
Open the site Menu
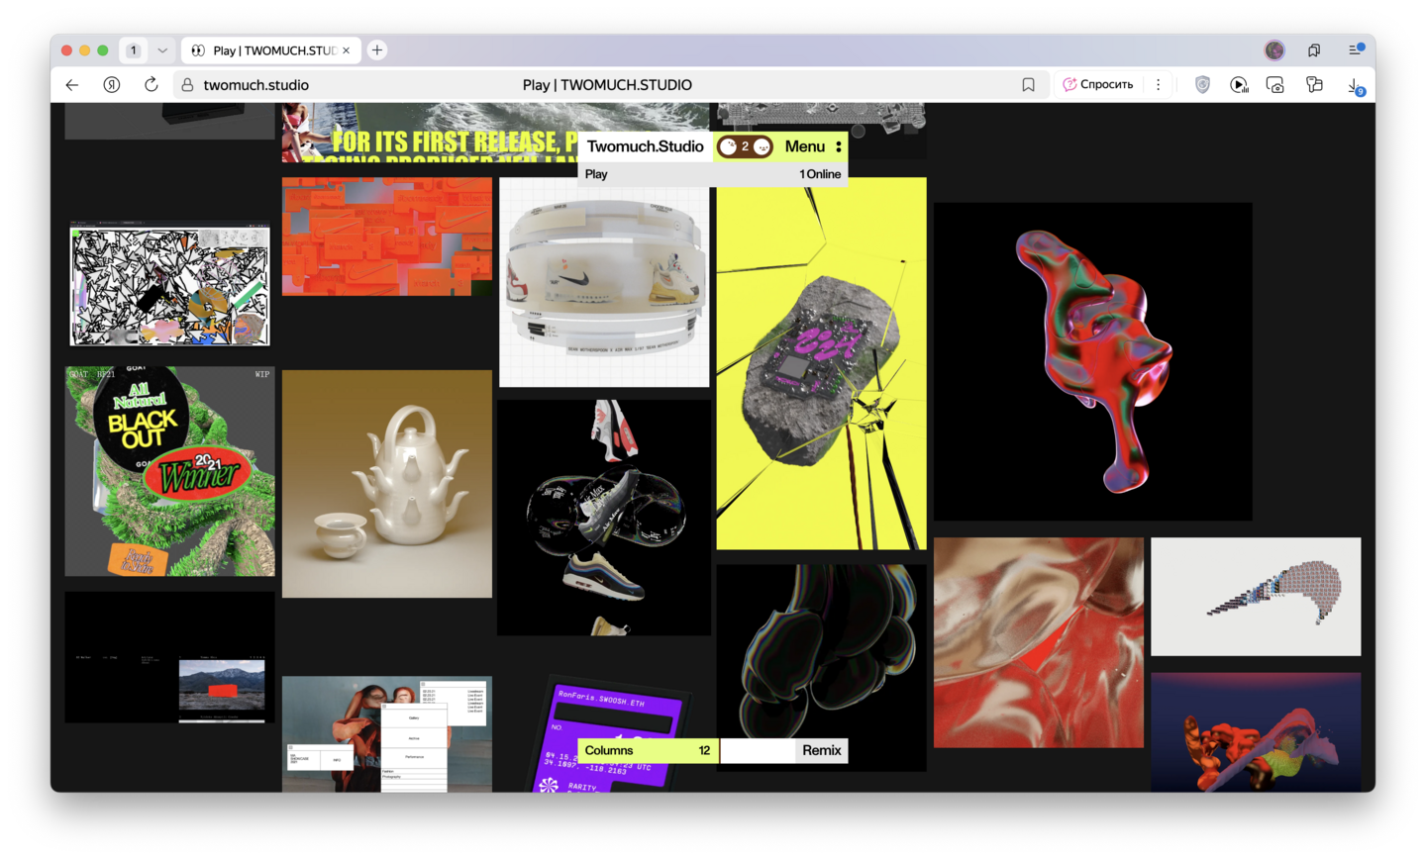point(812,146)
